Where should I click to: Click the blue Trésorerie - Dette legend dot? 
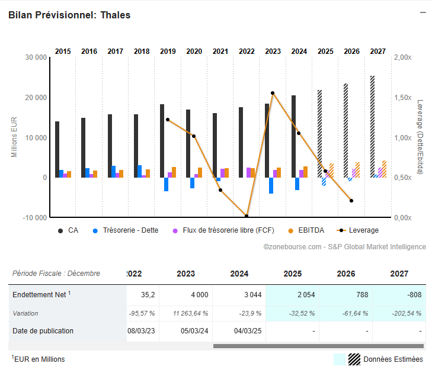[95, 231]
